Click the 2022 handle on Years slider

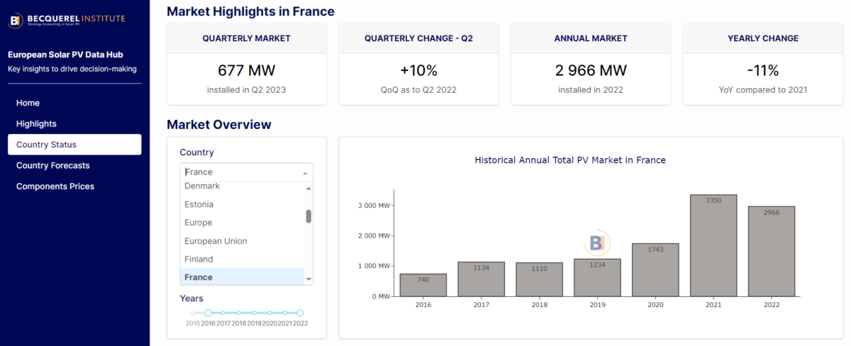click(x=300, y=313)
